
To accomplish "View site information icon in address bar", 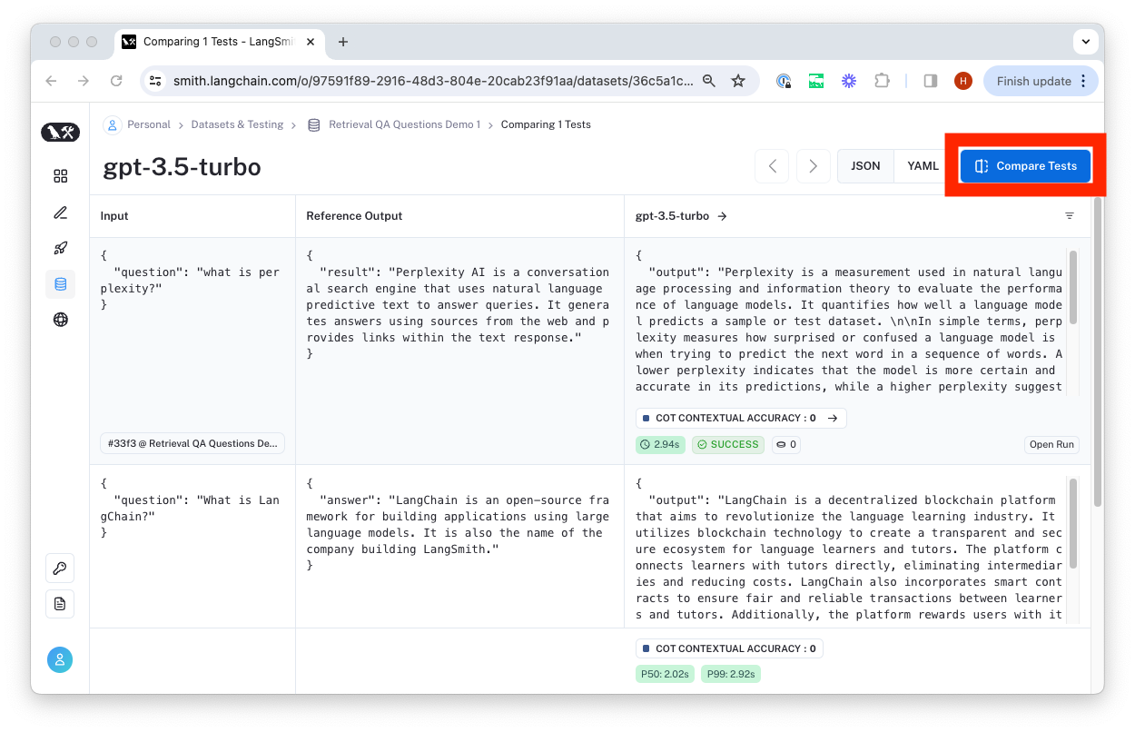I will [155, 81].
